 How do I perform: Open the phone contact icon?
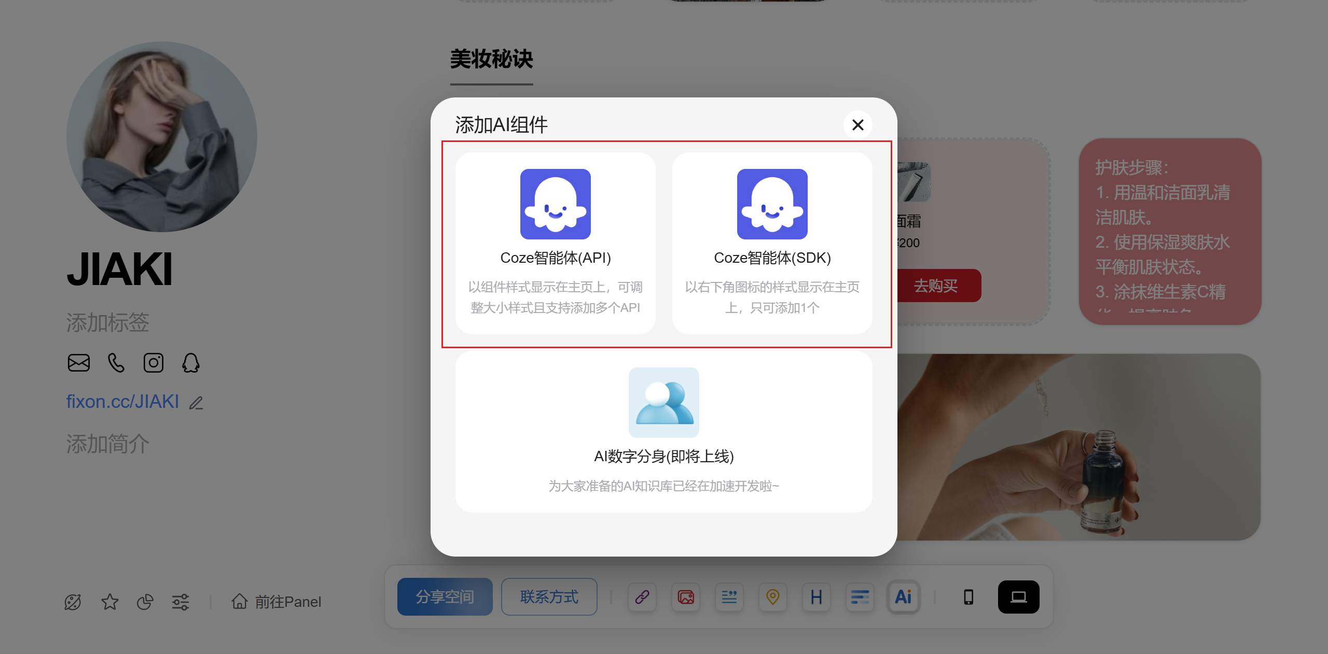(116, 363)
